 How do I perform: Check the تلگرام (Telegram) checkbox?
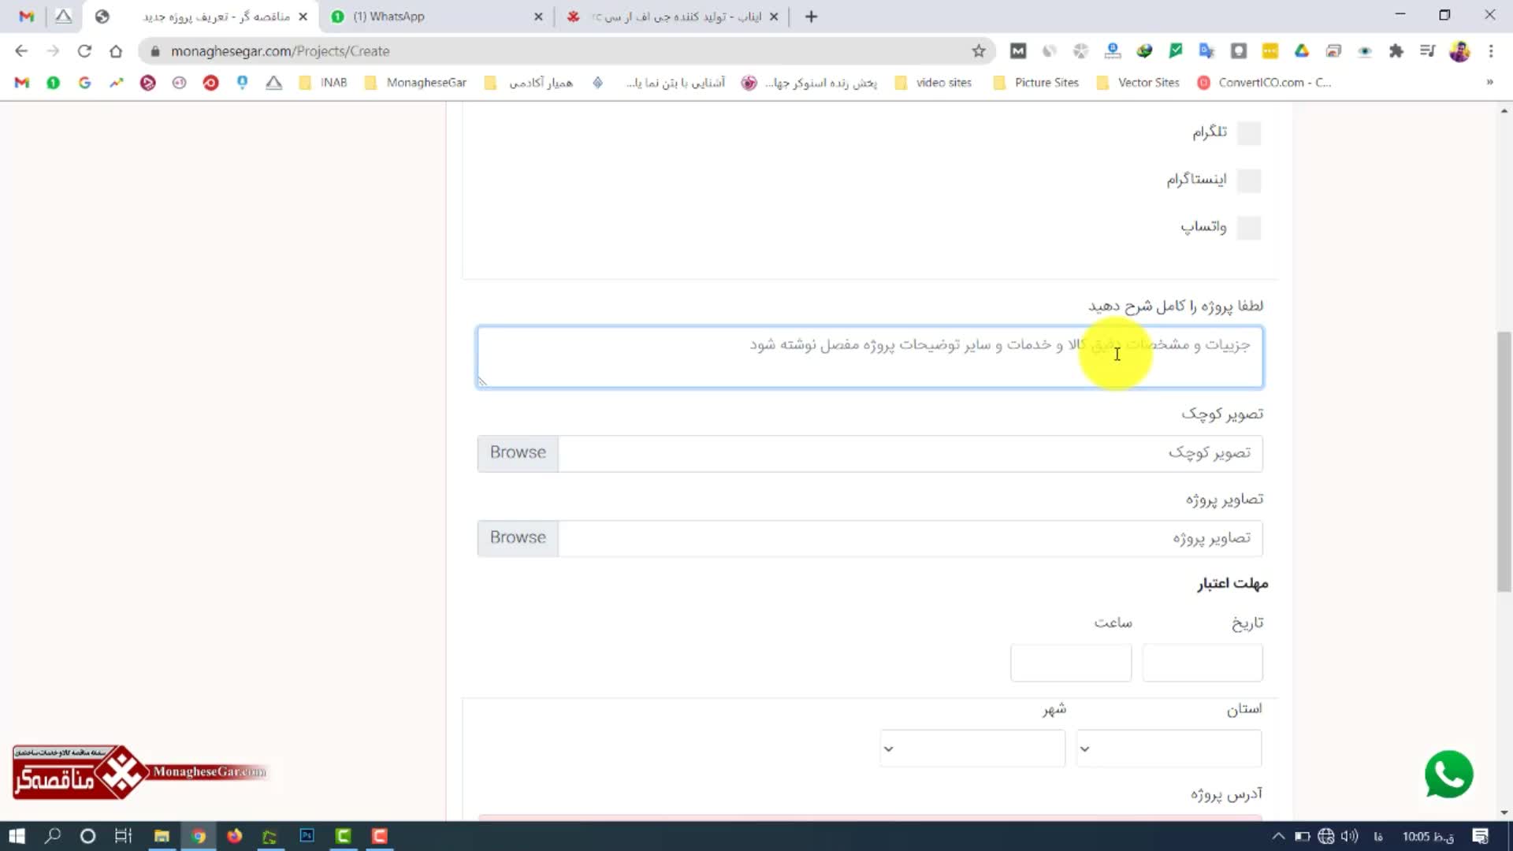[x=1248, y=133]
